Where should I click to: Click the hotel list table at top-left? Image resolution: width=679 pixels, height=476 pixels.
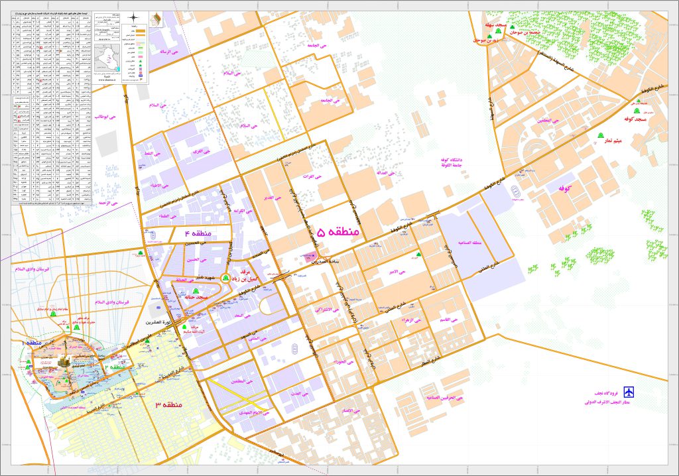coord(48,106)
